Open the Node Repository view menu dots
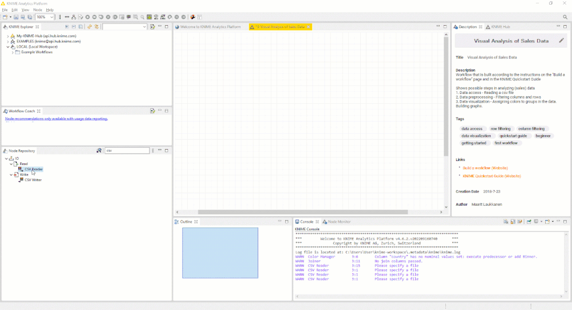 (153, 151)
